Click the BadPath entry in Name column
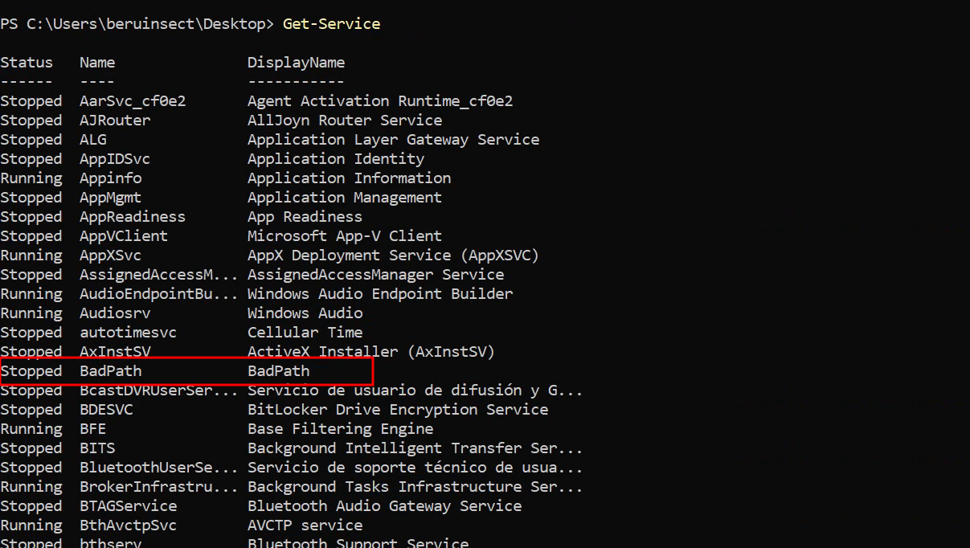 pos(110,371)
